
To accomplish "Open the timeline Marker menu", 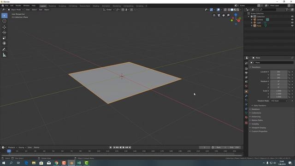I will (x=36, y=148).
